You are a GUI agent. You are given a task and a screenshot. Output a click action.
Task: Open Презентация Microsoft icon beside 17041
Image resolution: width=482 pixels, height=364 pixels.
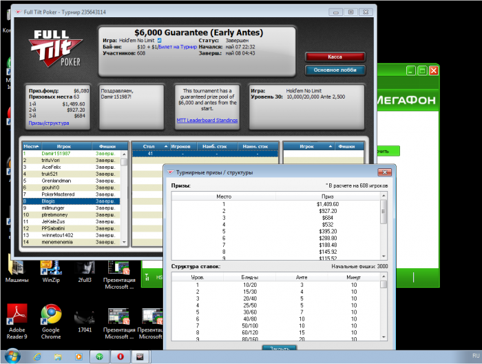coord(119,324)
